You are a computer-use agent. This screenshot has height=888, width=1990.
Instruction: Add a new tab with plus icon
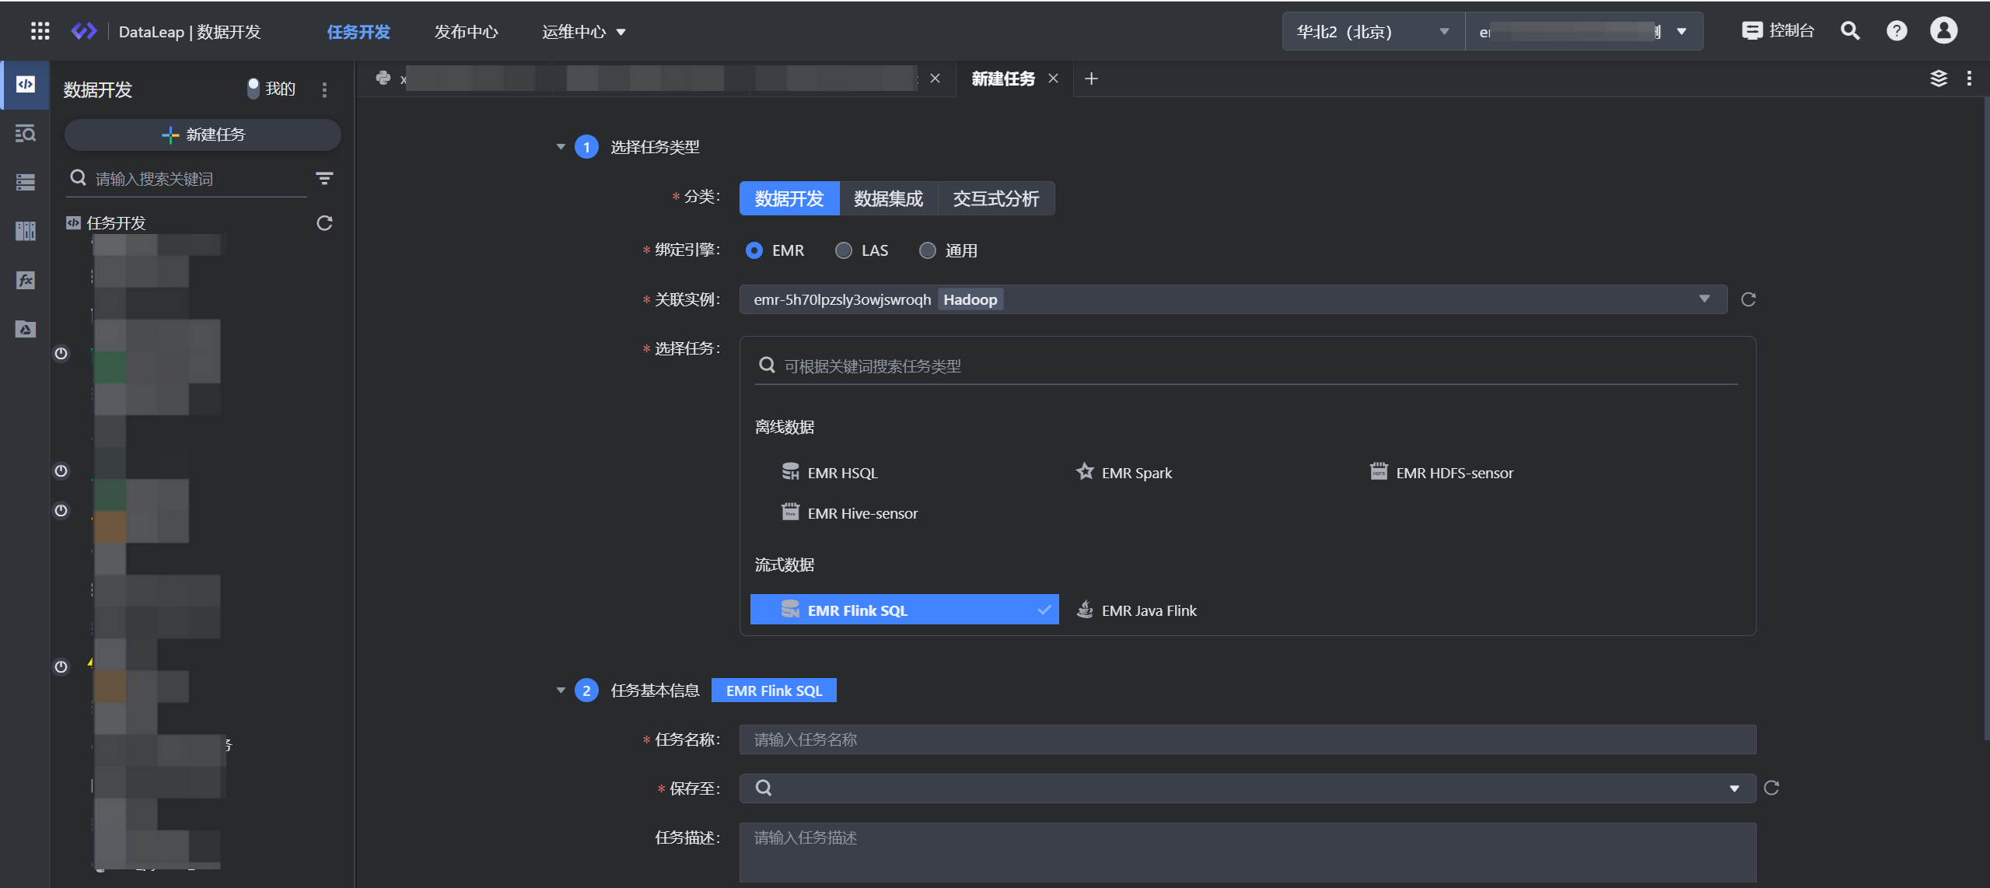[1091, 79]
